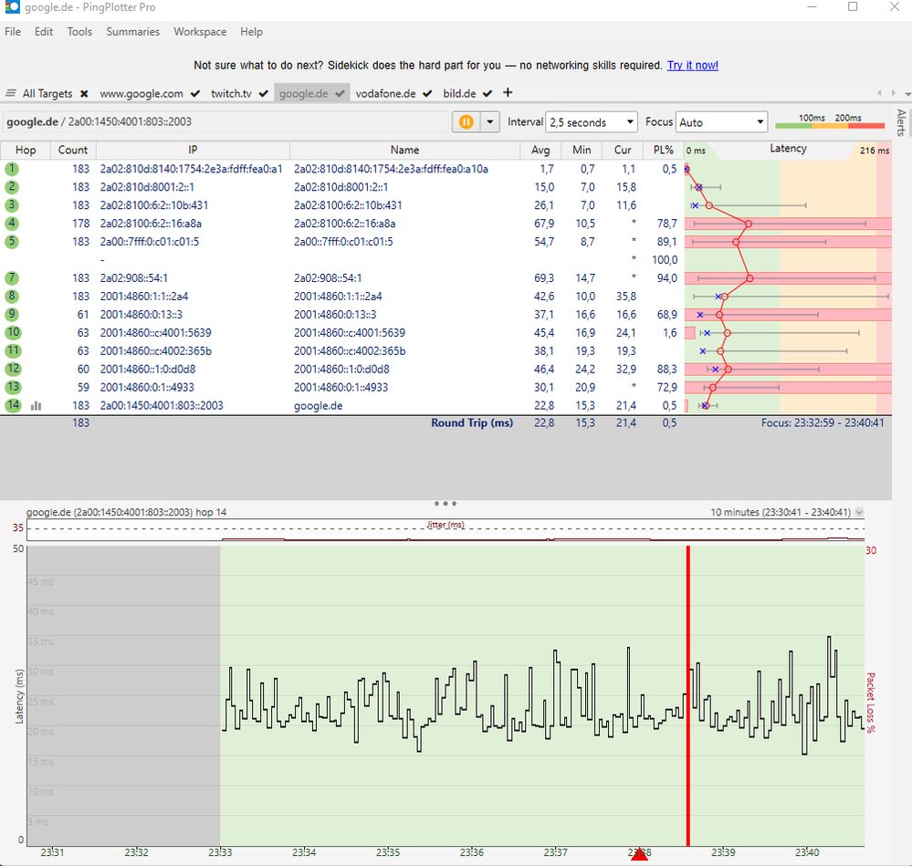Open the 'Try it now!' Sidekick link
The height and width of the screenshot is (866, 912).
click(x=692, y=65)
